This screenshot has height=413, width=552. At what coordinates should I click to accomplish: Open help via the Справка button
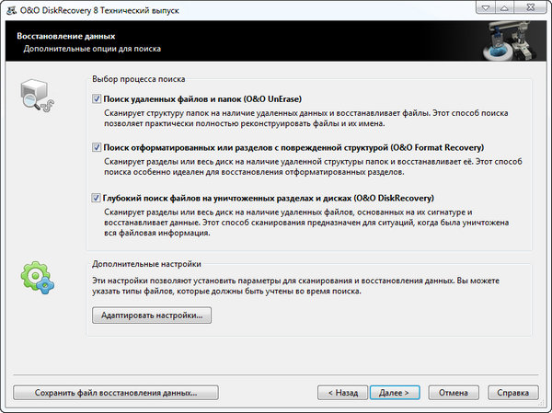tap(512, 392)
